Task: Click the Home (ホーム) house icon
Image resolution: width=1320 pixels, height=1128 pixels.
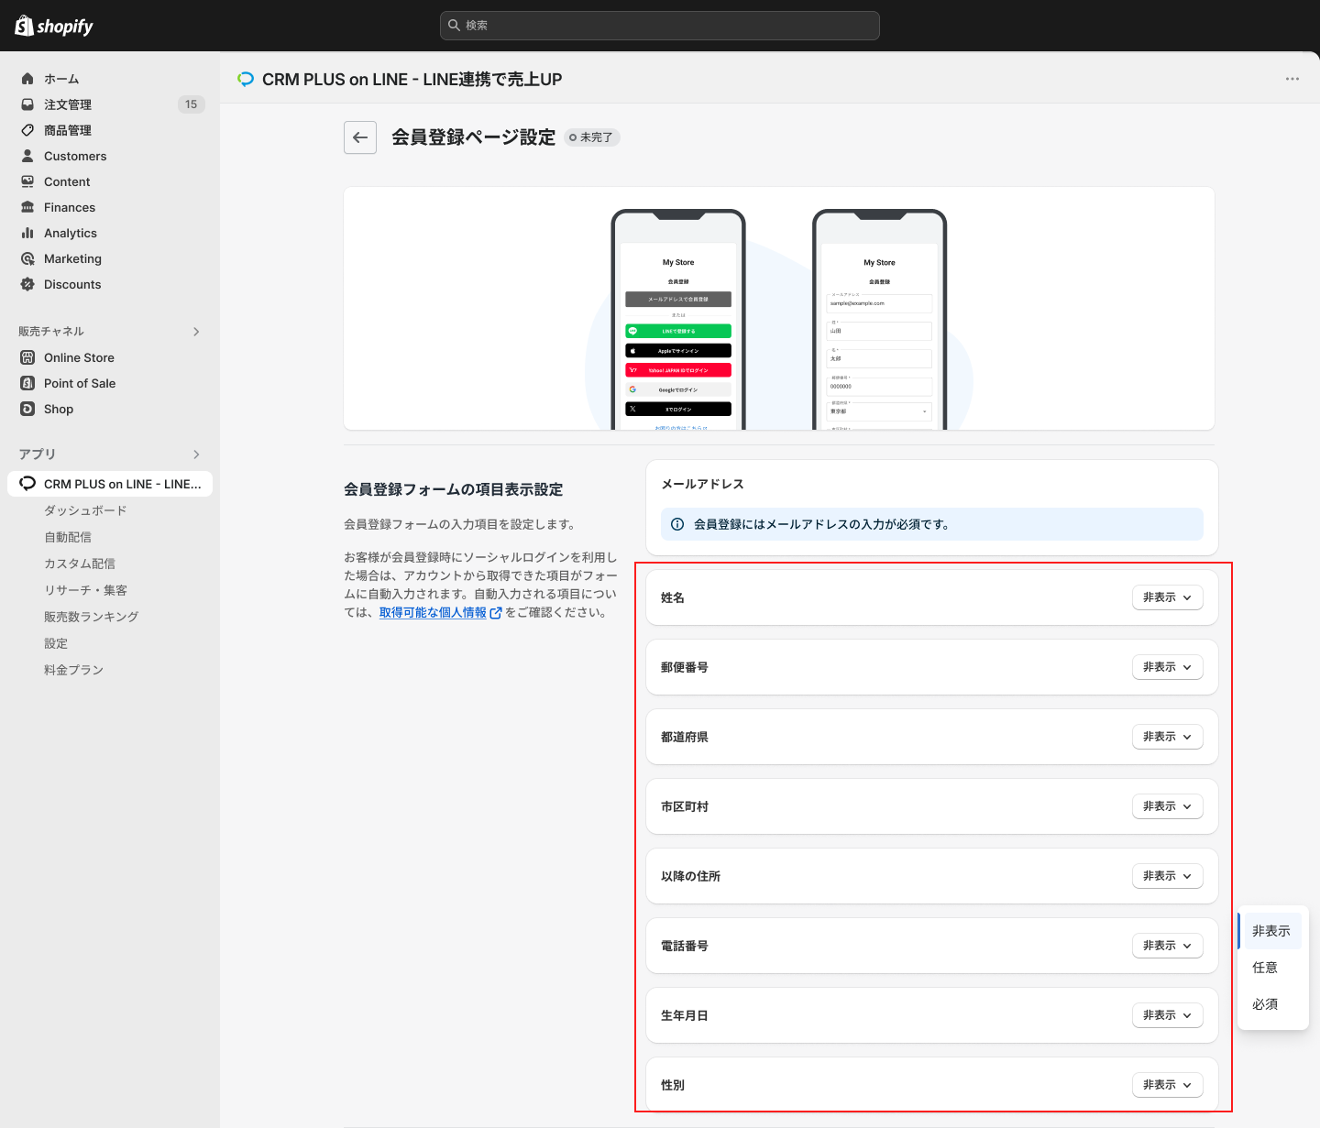Action: pyautogui.click(x=27, y=79)
